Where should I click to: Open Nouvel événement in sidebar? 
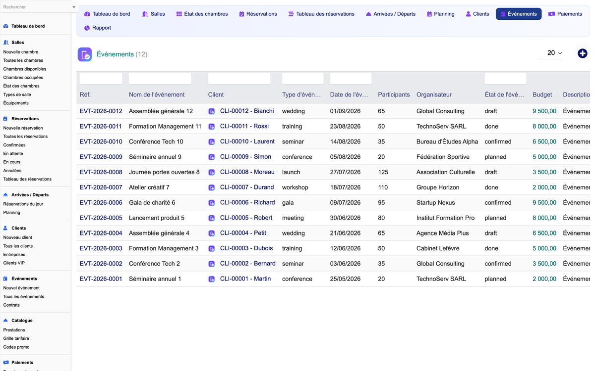[21, 288]
